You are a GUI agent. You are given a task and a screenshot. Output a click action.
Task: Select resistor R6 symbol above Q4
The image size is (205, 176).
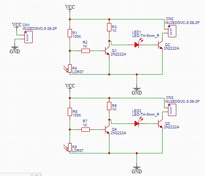109,106
